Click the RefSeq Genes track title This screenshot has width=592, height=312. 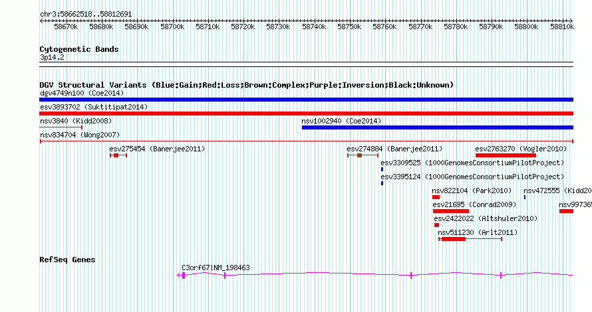click(x=67, y=260)
